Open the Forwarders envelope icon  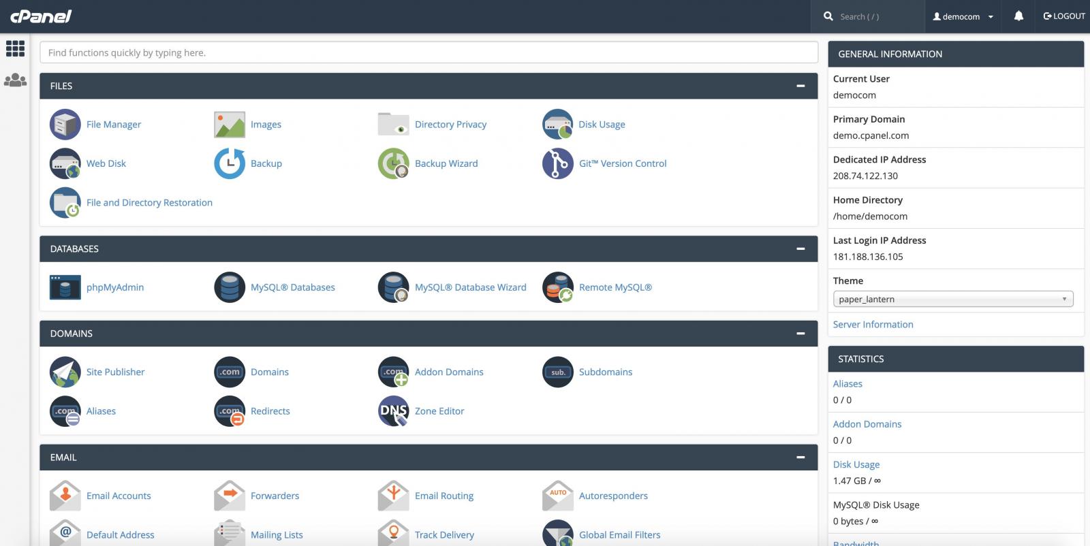coord(230,496)
